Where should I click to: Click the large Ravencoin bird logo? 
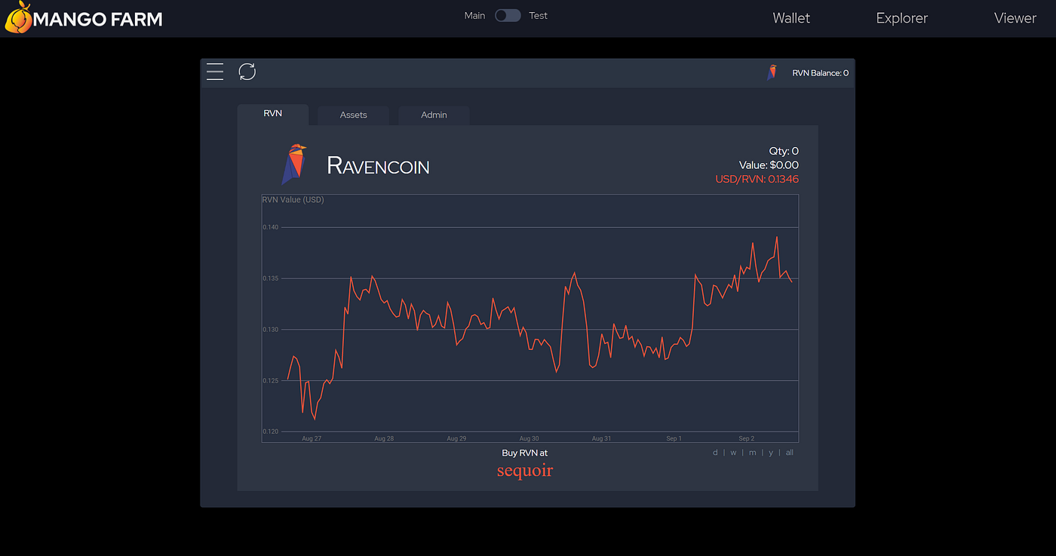[294, 164]
